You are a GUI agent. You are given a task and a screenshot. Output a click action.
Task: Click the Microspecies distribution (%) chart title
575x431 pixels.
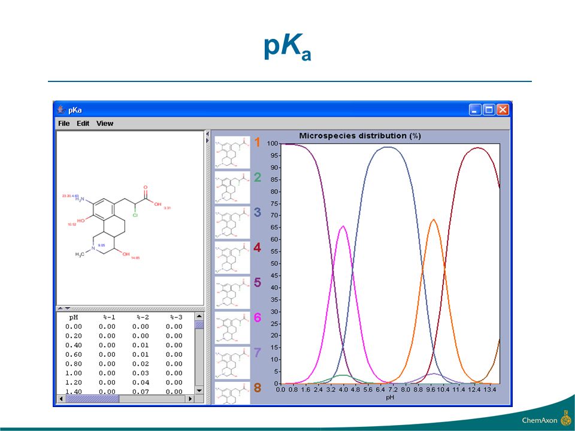tap(360, 136)
